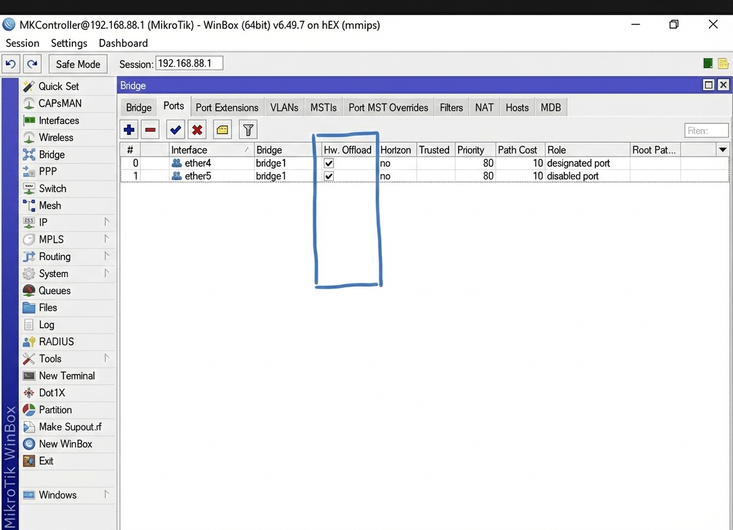Toggle Hw. Offload for ether5
Image resolution: width=733 pixels, height=530 pixels.
[x=329, y=176]
